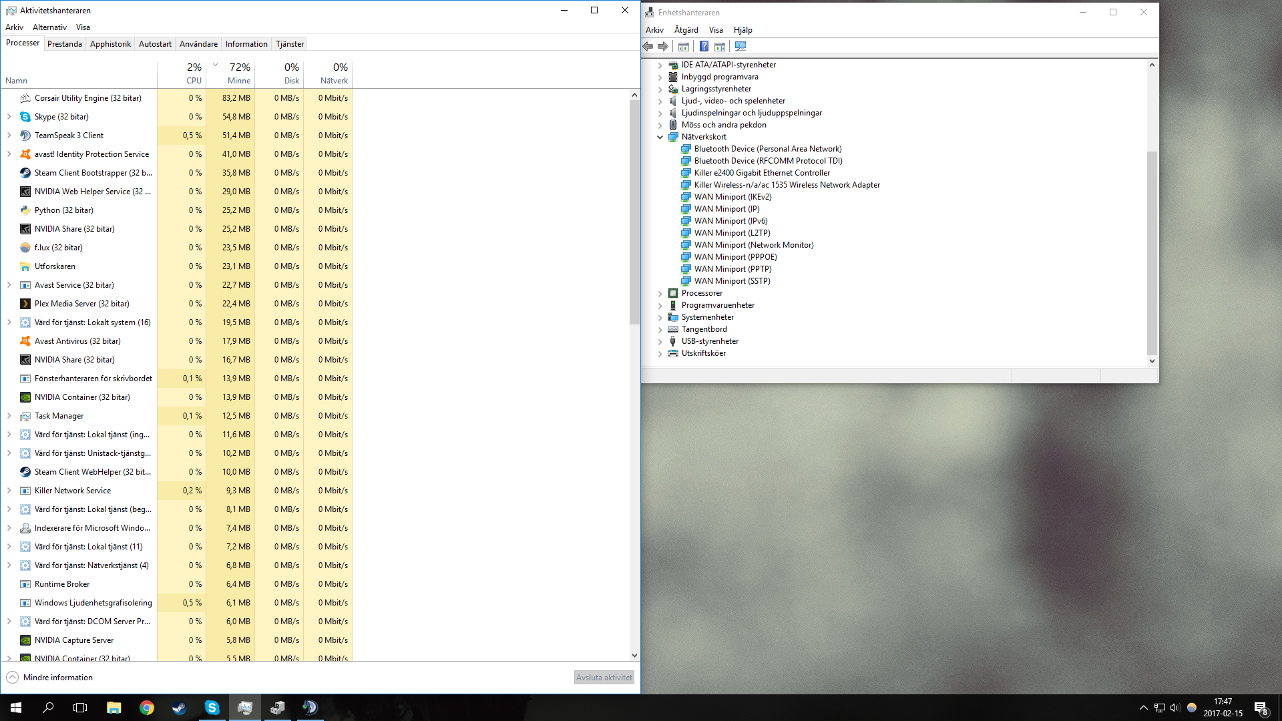The width and height of the screenshot is (1282, 721).
Task: Click Bluetooth Device (Personal Area Network) icon
Action: [686, 149]
